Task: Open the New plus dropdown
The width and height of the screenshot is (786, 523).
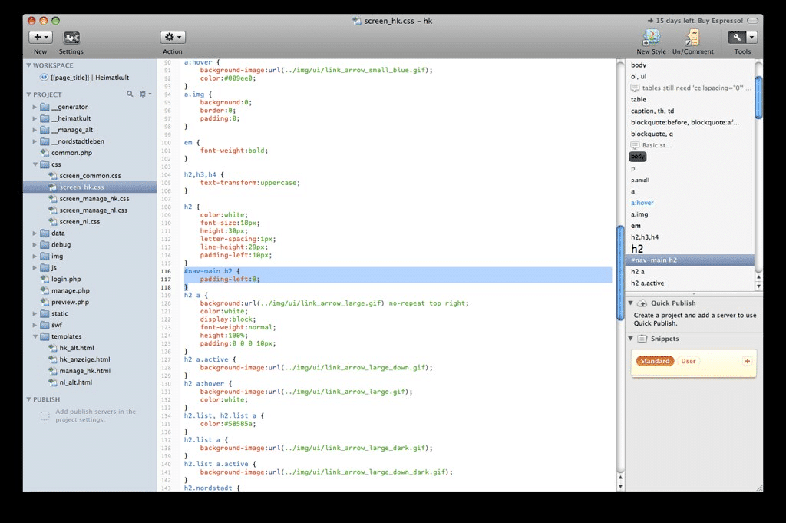Action: tap(40, 37)
